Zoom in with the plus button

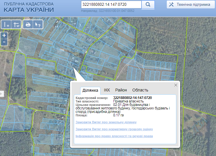click(4, 35)
